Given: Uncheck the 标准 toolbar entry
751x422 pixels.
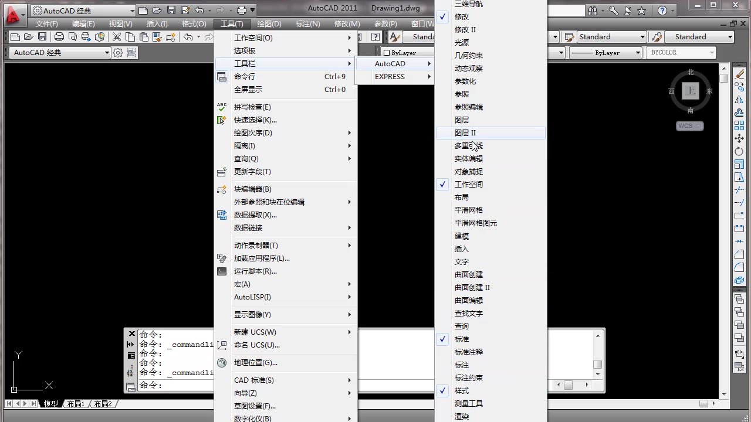Looking at the screenshot, I should (x=490, y=339).
